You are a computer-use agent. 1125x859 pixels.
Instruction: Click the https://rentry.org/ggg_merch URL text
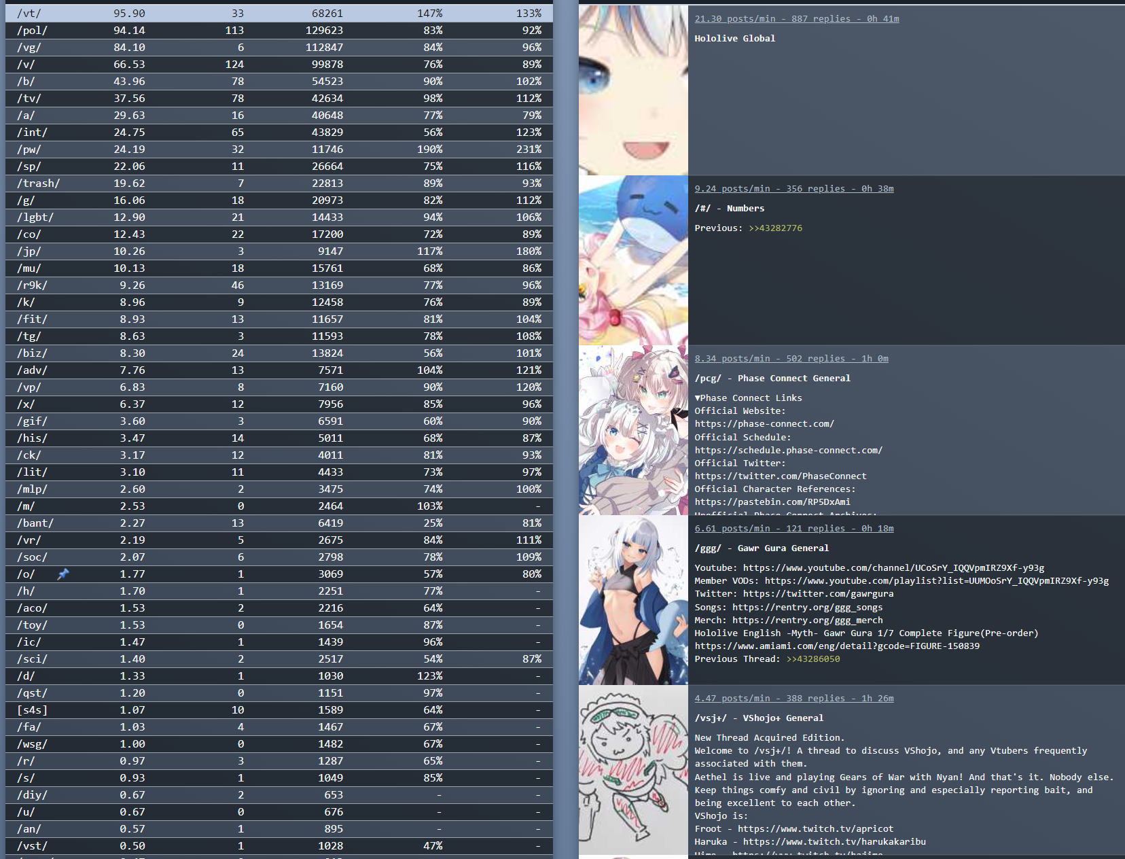(808, 620)
